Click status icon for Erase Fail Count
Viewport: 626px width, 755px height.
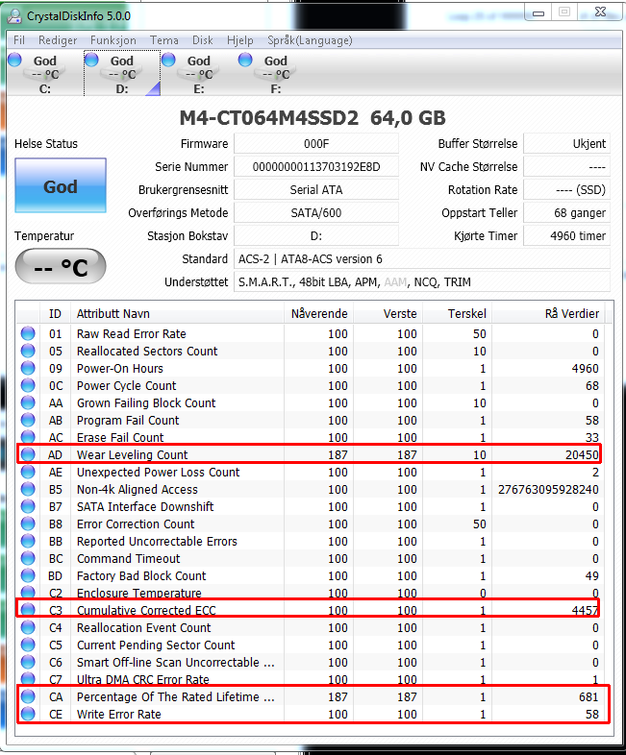coord(28,437)
